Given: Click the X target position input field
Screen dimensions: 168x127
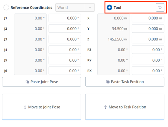Looking at the screenshot, I should (x=148, y=18).
